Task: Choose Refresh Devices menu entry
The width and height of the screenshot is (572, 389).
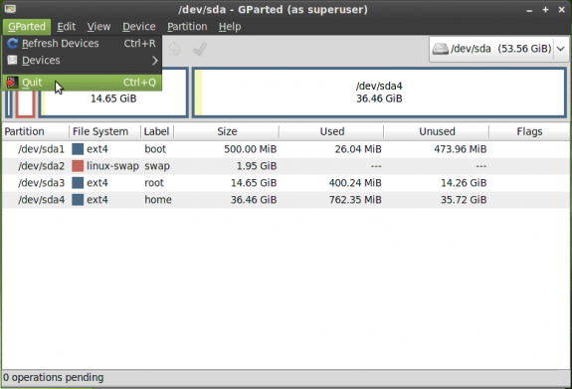Action: click(82, 44)
